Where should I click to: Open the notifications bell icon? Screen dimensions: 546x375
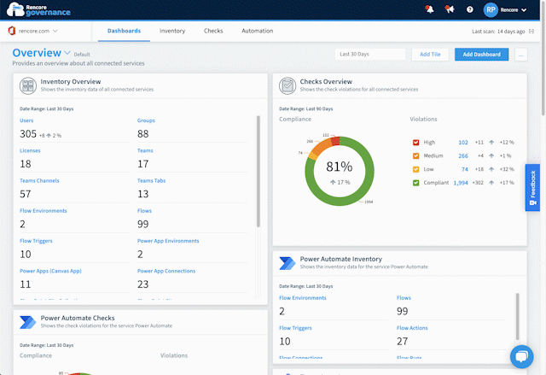(x=430, y=9)
